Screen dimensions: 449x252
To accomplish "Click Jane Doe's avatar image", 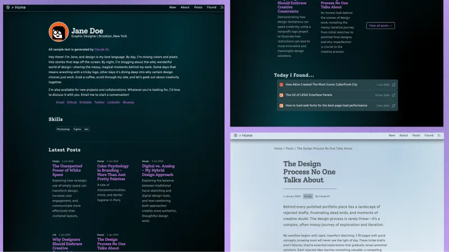I will coord(58,32).
